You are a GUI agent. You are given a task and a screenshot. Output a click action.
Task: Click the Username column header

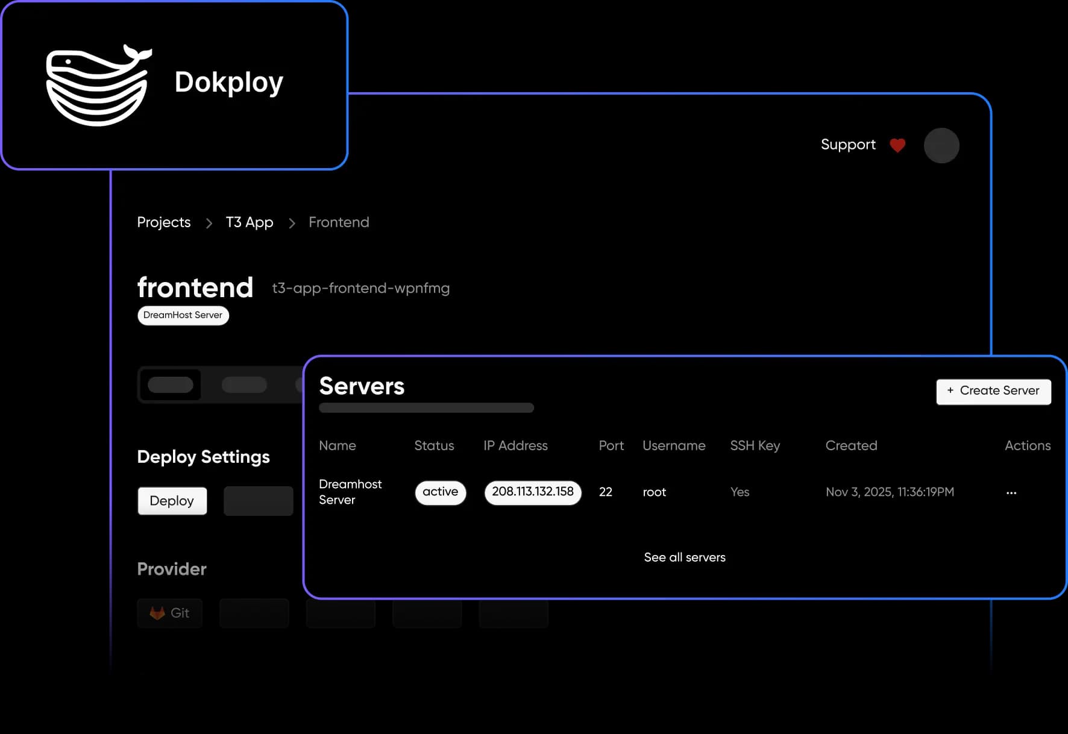[674, 445]
